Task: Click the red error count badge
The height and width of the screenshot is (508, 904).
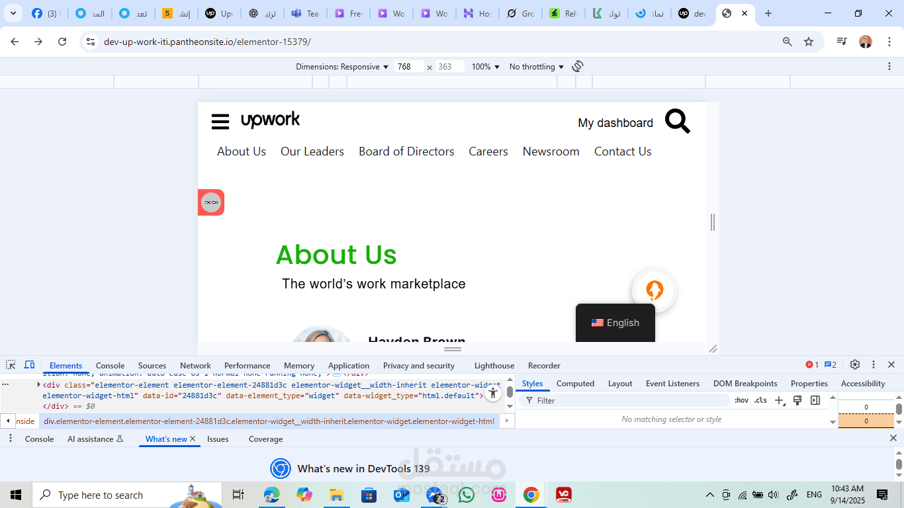Action: (x=812, y=364)
